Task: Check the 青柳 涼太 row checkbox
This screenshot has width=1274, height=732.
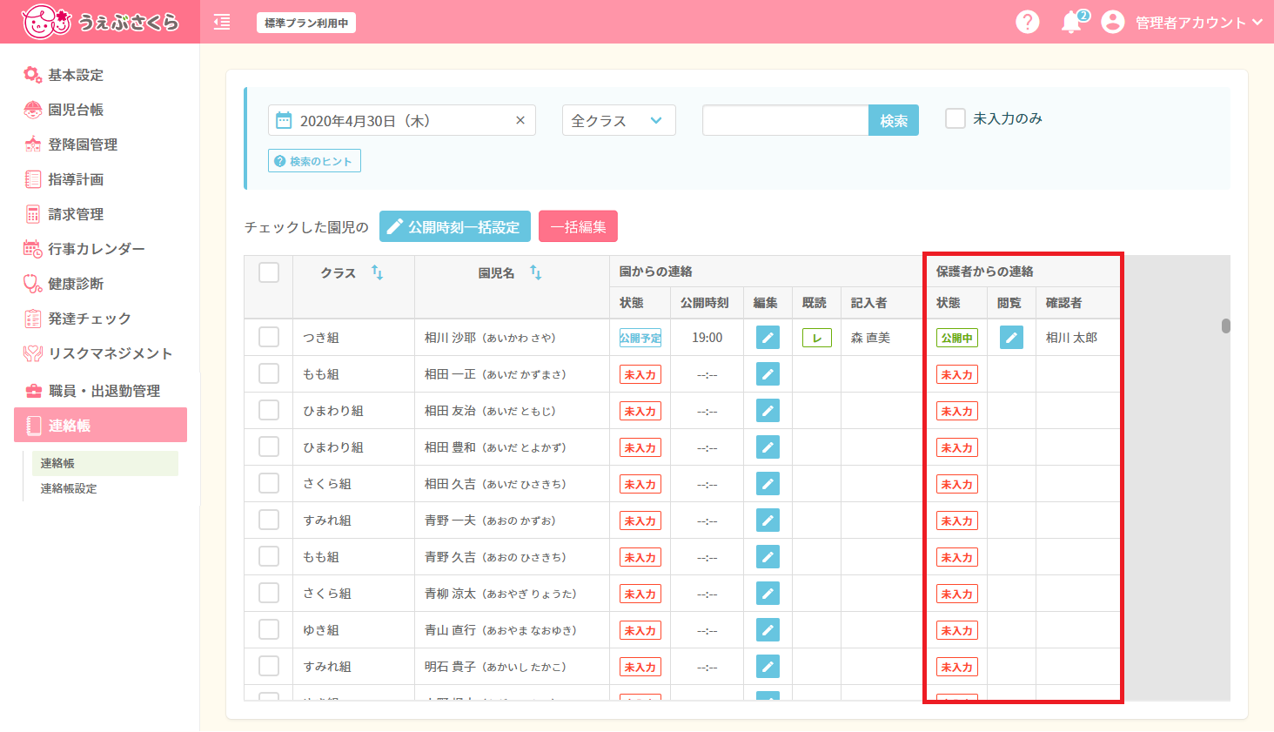Action: click(x=269, y=593)
